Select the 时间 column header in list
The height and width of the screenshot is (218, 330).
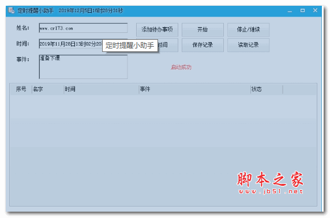101,89
